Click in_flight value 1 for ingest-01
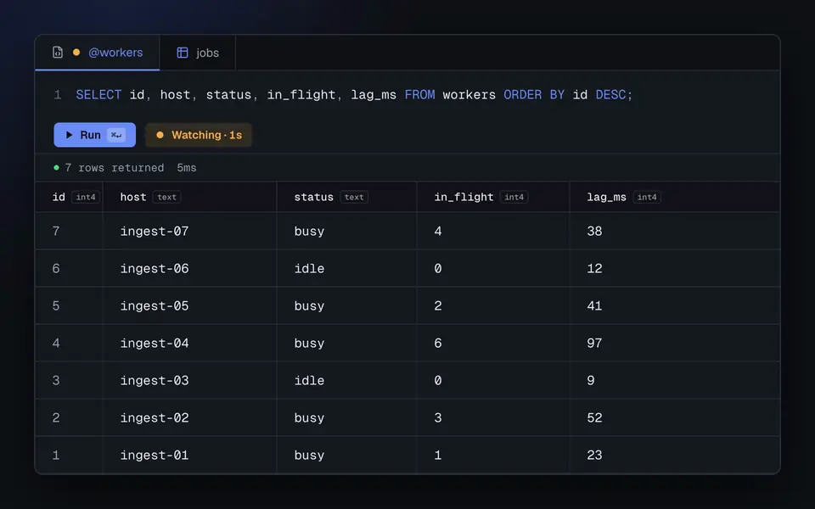This screenshot has height=509, width=815. [438, 456]
